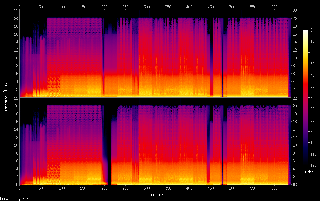320x201 pixels.
Task: Click the '-30' legend value
Action: coord(312,64)
